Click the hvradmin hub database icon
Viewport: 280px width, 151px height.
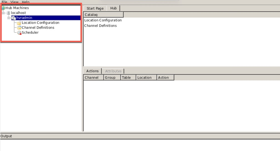click(14, 18)
